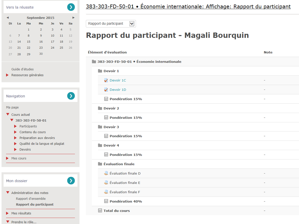Collapse the Cours actuel tree node
The height and width of the screenshot is (224, 299).
tap(8, 115)
